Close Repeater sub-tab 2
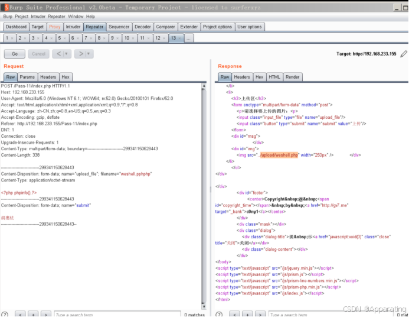Viewport: 409px width, 317px height. (x=25, y=38)
